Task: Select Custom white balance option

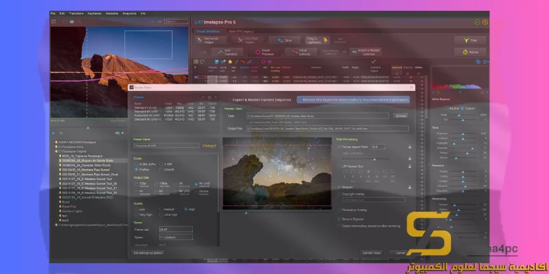Action: [x=462, y=108]
